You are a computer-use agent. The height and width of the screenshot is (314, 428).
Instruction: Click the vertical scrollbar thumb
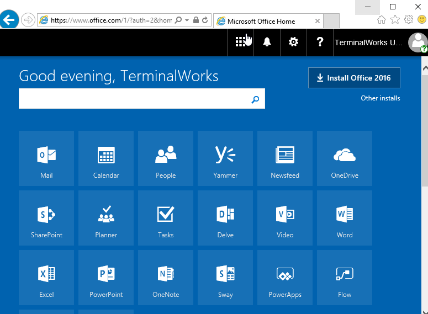click(425, 130)
